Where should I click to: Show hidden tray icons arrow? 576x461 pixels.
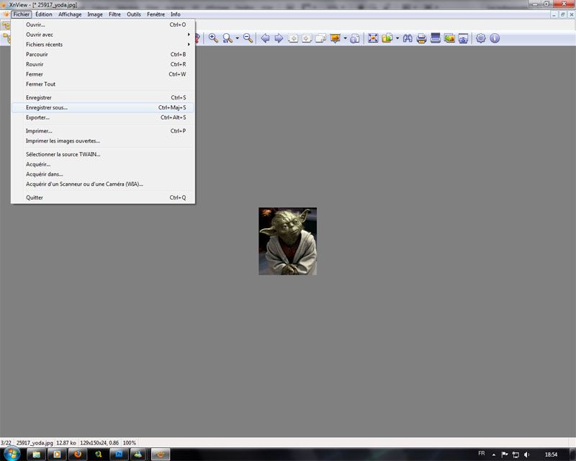494,455
